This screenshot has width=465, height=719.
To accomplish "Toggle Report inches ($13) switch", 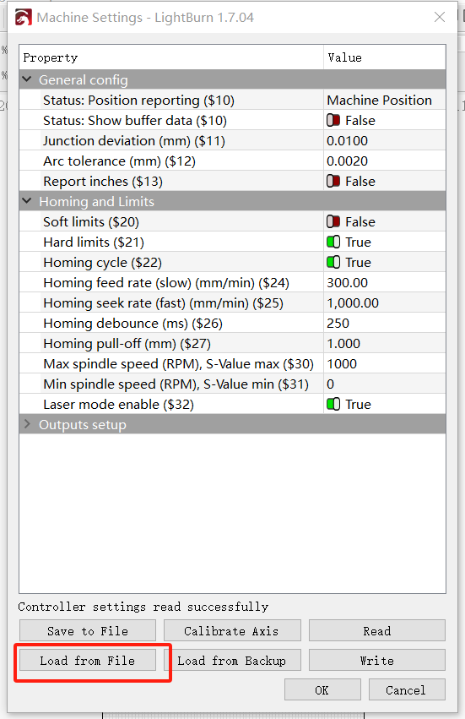I will 333,182.
